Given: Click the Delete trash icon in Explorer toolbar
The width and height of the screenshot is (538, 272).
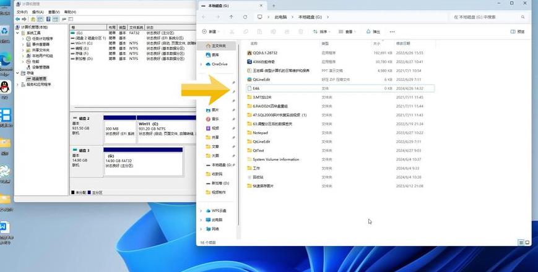Looking at the screenshot, I should point(300,32).
